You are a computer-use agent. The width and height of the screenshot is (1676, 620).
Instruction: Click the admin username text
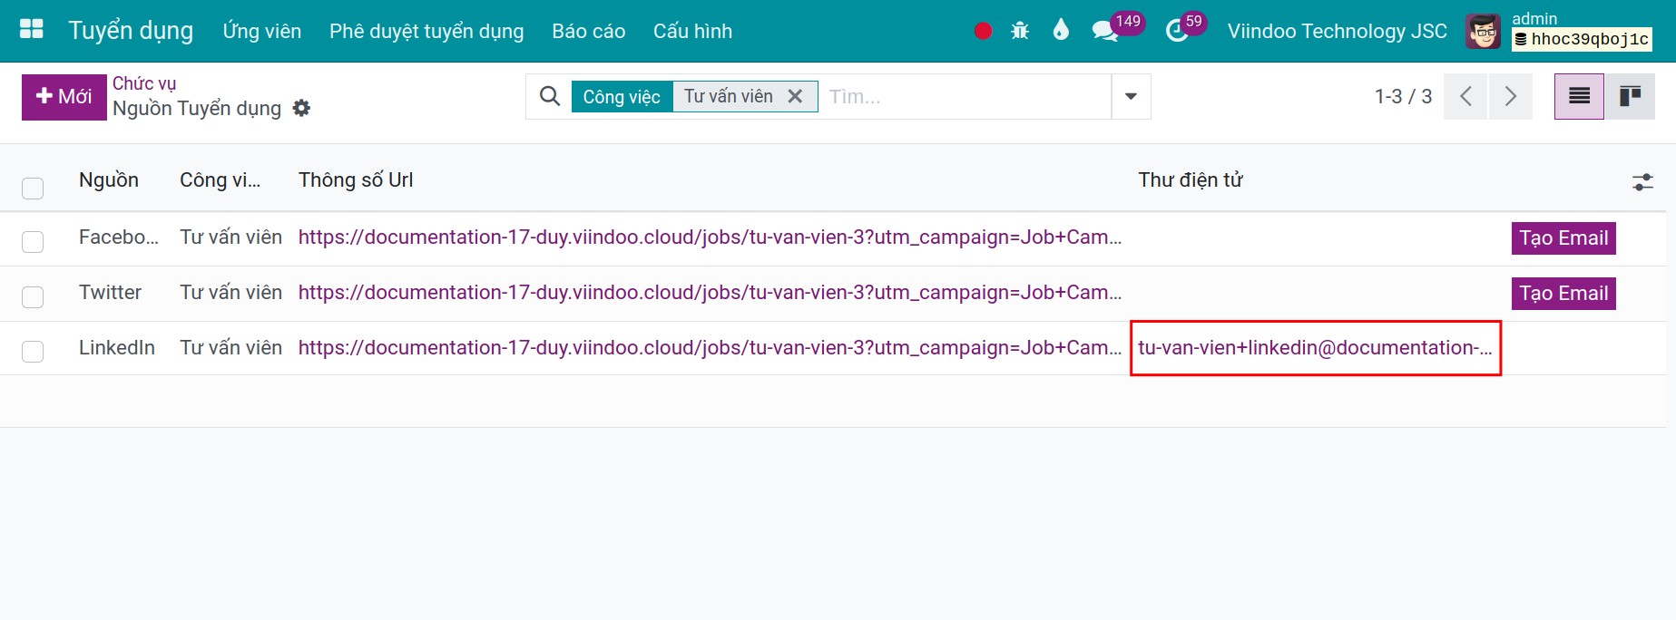click(1534, 18)
